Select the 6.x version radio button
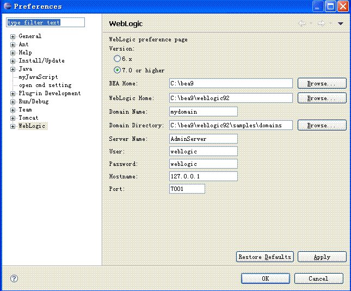The image size is (351, 291). pos(117,59)
